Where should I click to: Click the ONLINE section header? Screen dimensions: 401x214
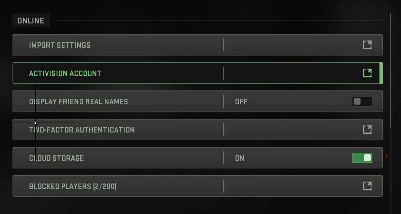pos(31,21)
